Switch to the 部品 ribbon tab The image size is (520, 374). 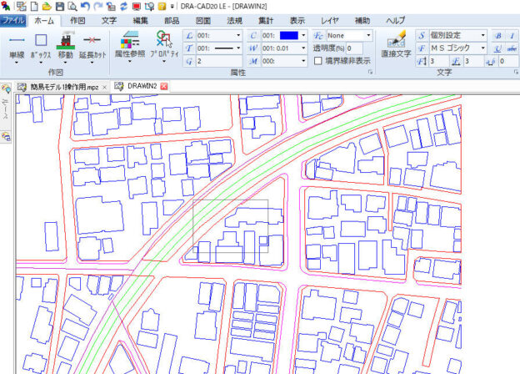point(172,21)
